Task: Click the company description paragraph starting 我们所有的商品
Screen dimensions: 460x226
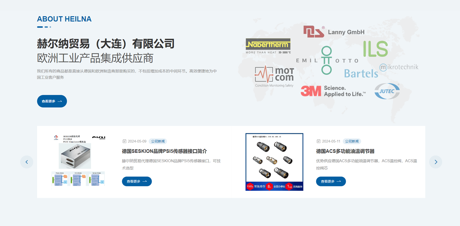Action: (x=127, y=74)
